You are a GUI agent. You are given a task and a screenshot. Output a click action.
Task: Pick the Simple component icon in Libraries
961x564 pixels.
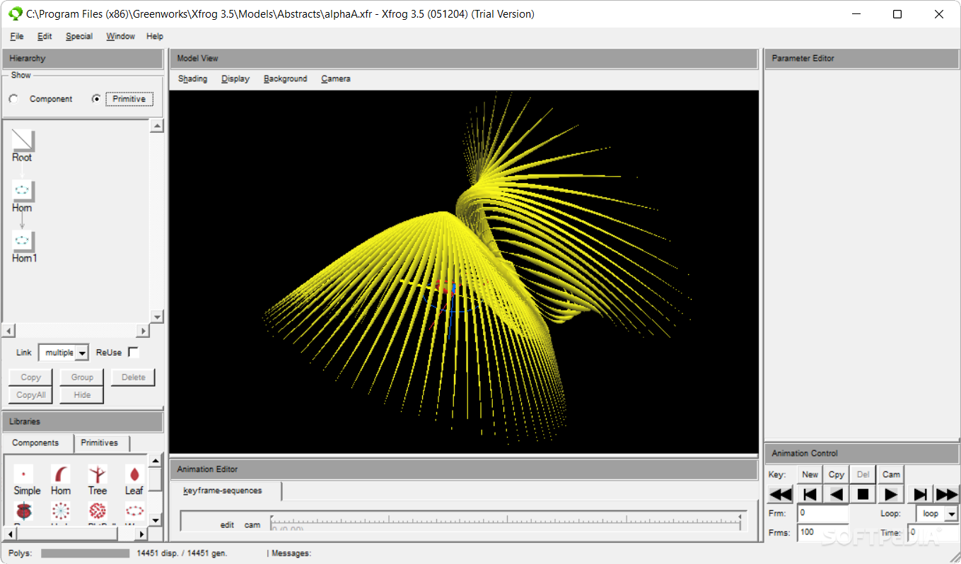coord(23,474)
